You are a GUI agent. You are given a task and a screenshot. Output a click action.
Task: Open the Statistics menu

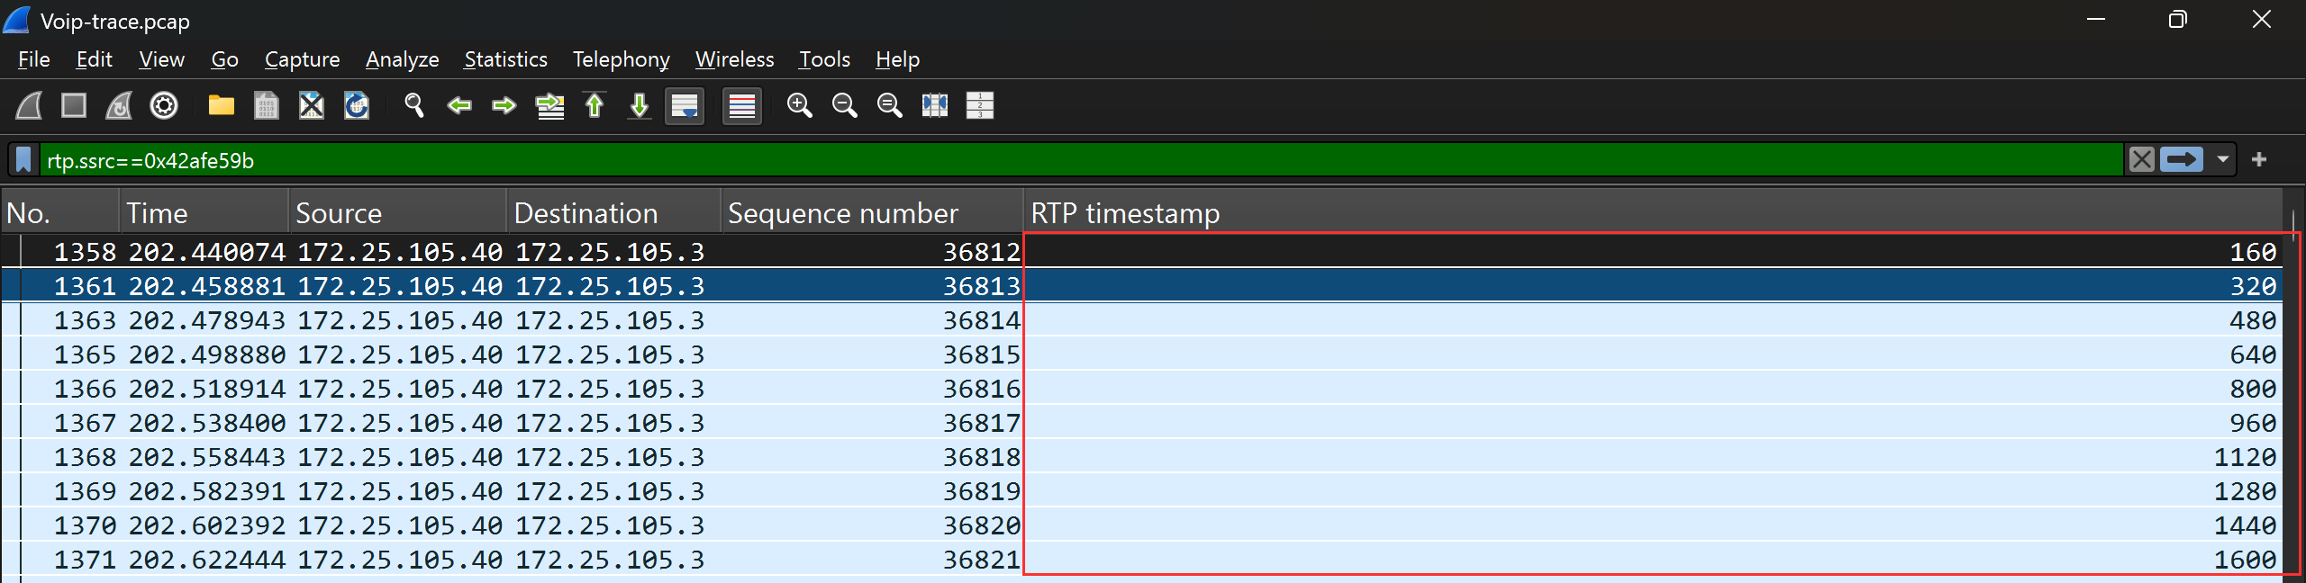[505, 59]
